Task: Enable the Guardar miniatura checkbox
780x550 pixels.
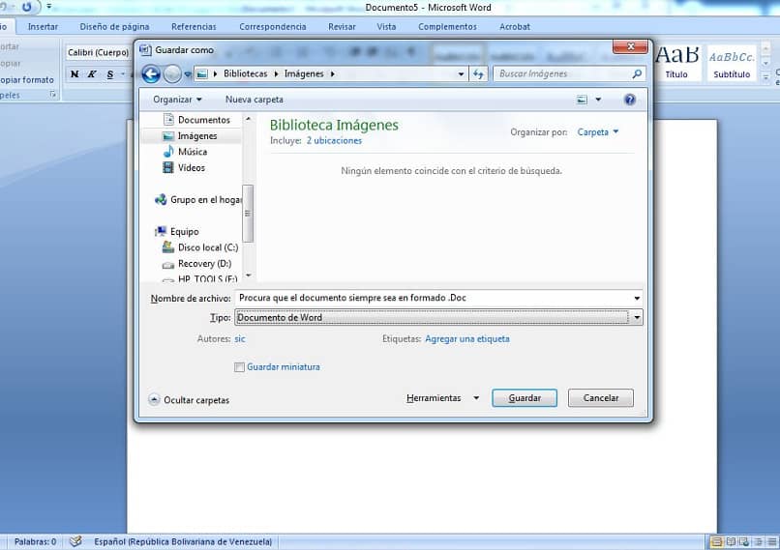Action: 239,367
